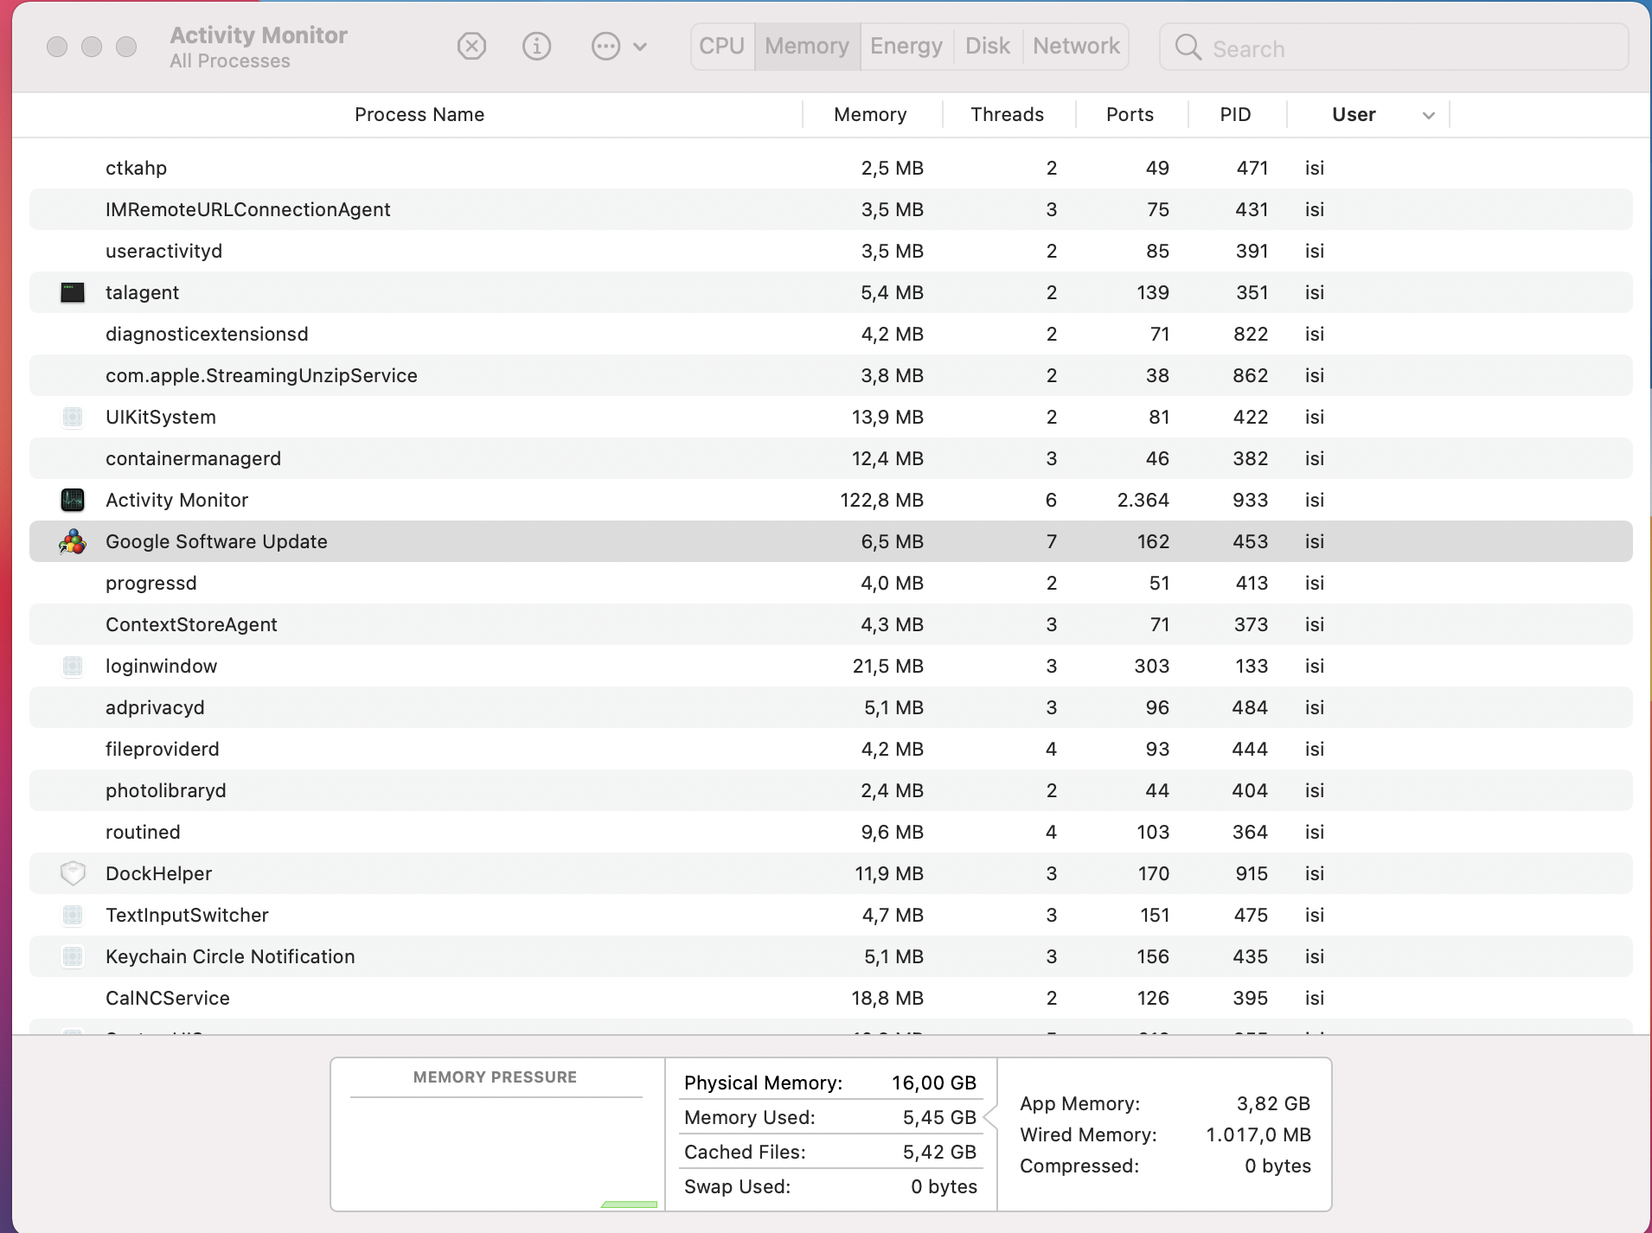Screen dimensions: 1652x1233
Task: Open the process info (i) icon
Action: tap(536, 47)
